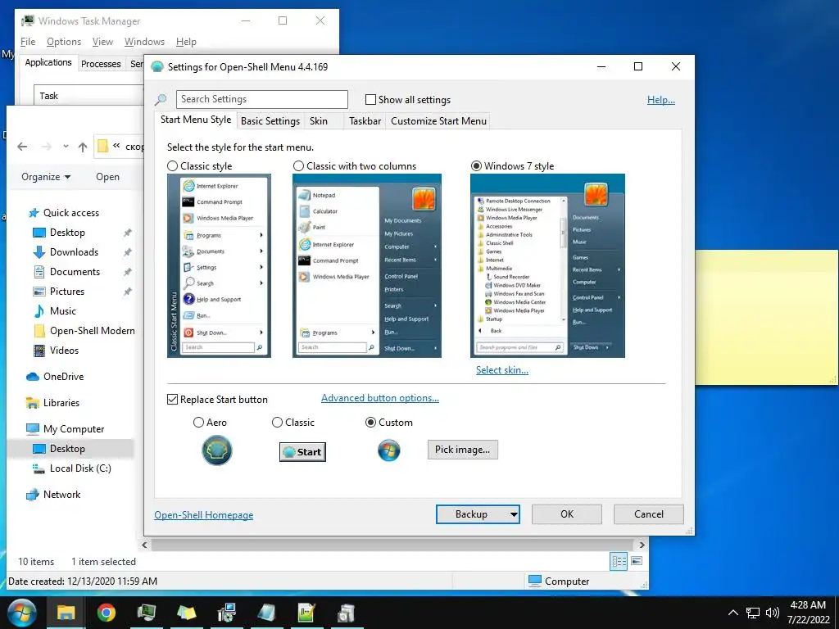839x629 pixels.
Task: Open the Backup dropdown arrow
Action: pos(514,514)
